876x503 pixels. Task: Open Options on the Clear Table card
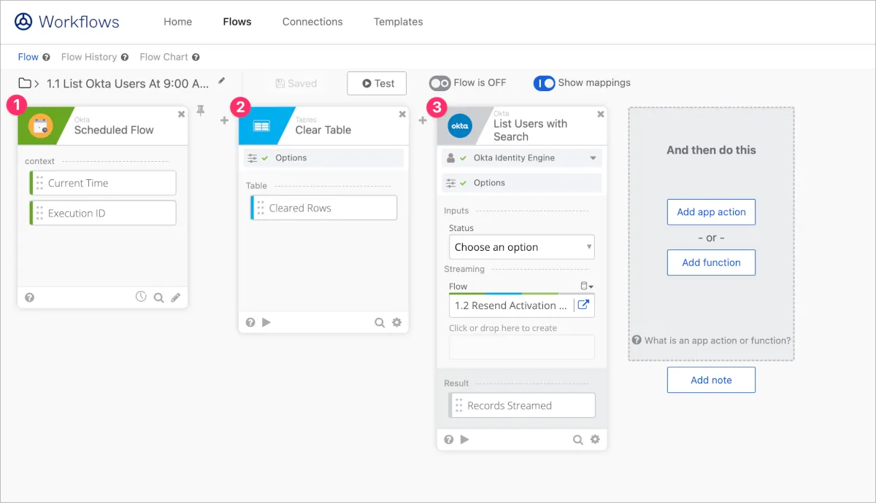click(323, 158)
